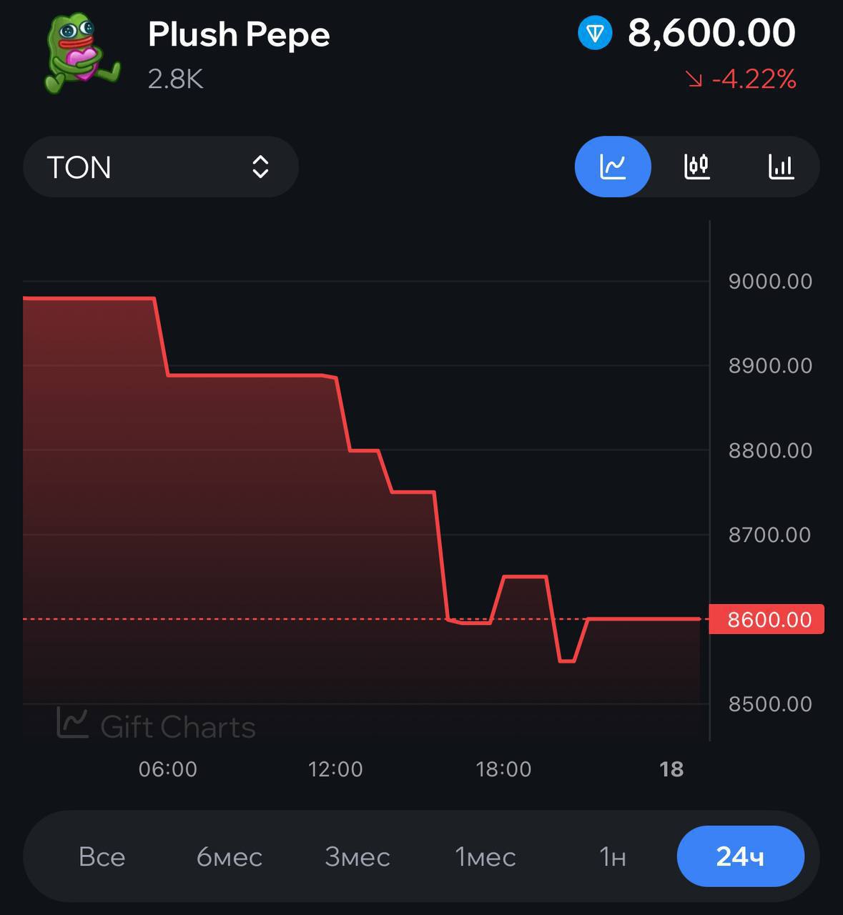This screenshot has width=843, height=915.
Task: Select the 1н time range
Action: pyautogui.click(x=613, y=856)
